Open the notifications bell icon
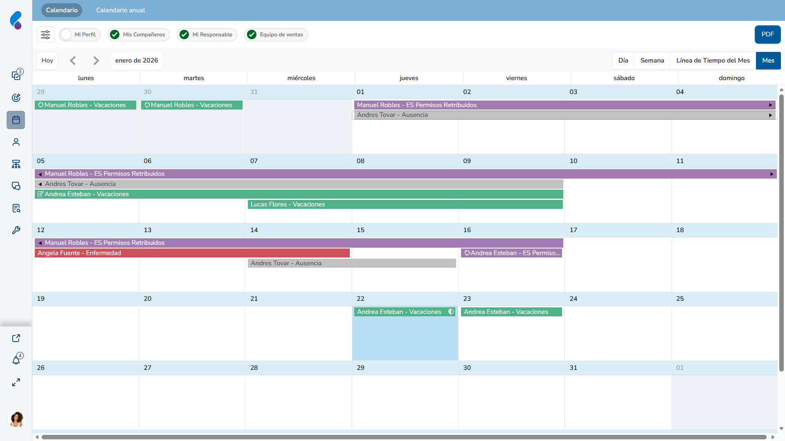The height and width of the screenshot is (441, 785). [16, 360]
